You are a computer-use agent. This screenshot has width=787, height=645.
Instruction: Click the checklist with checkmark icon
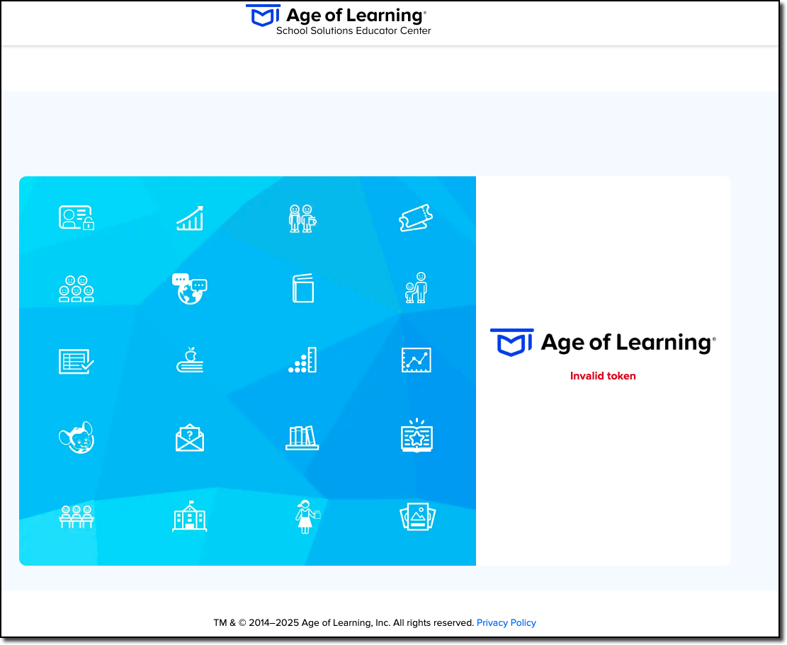click(x=77, y=361)
